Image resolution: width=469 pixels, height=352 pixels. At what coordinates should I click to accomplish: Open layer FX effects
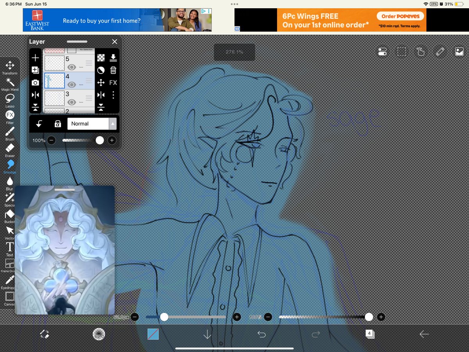click(113, 83)
